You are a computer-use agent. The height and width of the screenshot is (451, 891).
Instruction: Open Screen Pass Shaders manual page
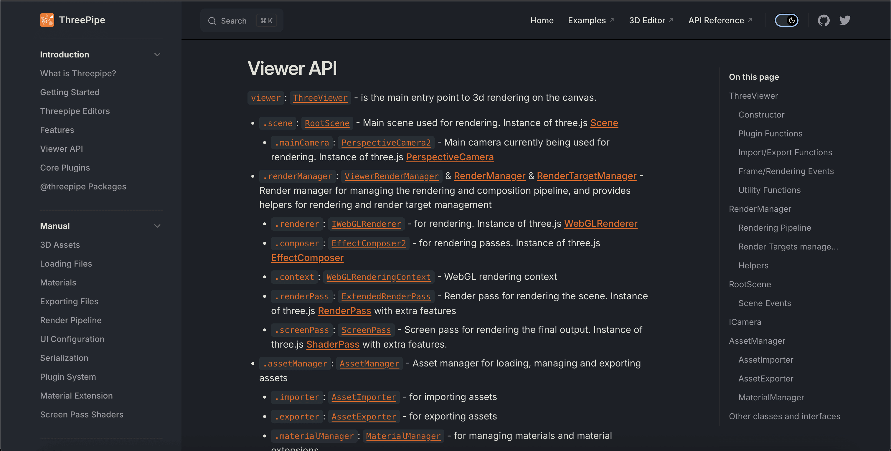(x=82, y=414)
